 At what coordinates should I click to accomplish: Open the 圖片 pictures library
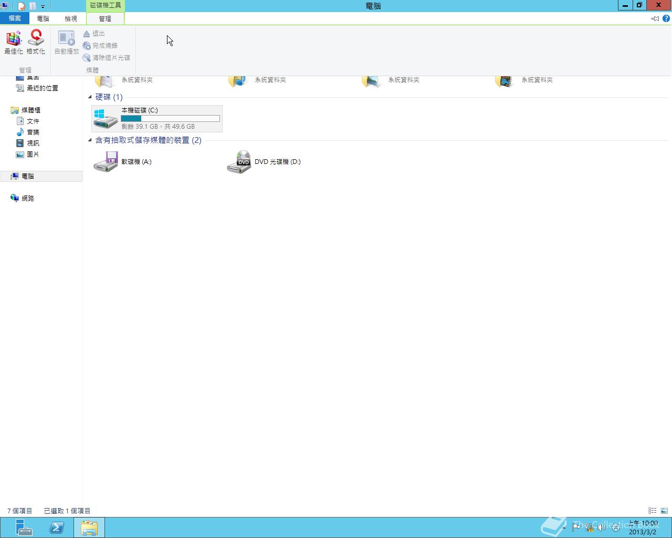pyautogui.click(x=27, y=154)
